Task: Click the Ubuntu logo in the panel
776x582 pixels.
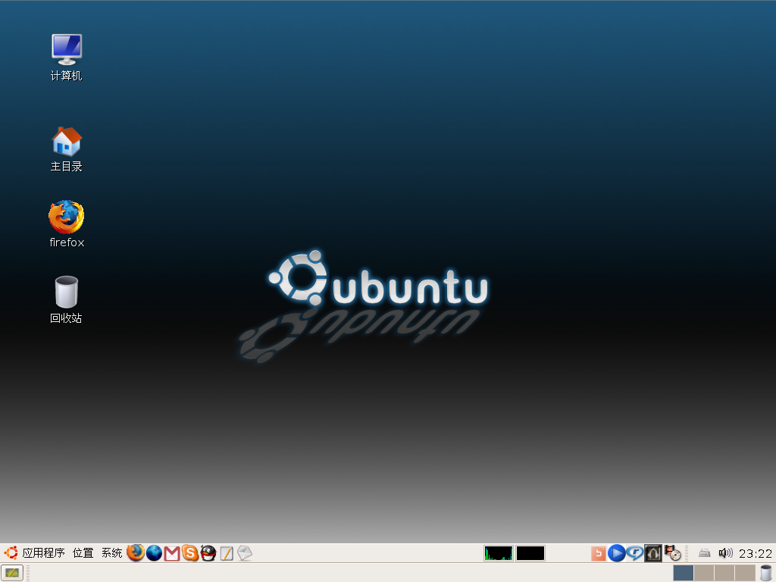Action: point(11,552)
